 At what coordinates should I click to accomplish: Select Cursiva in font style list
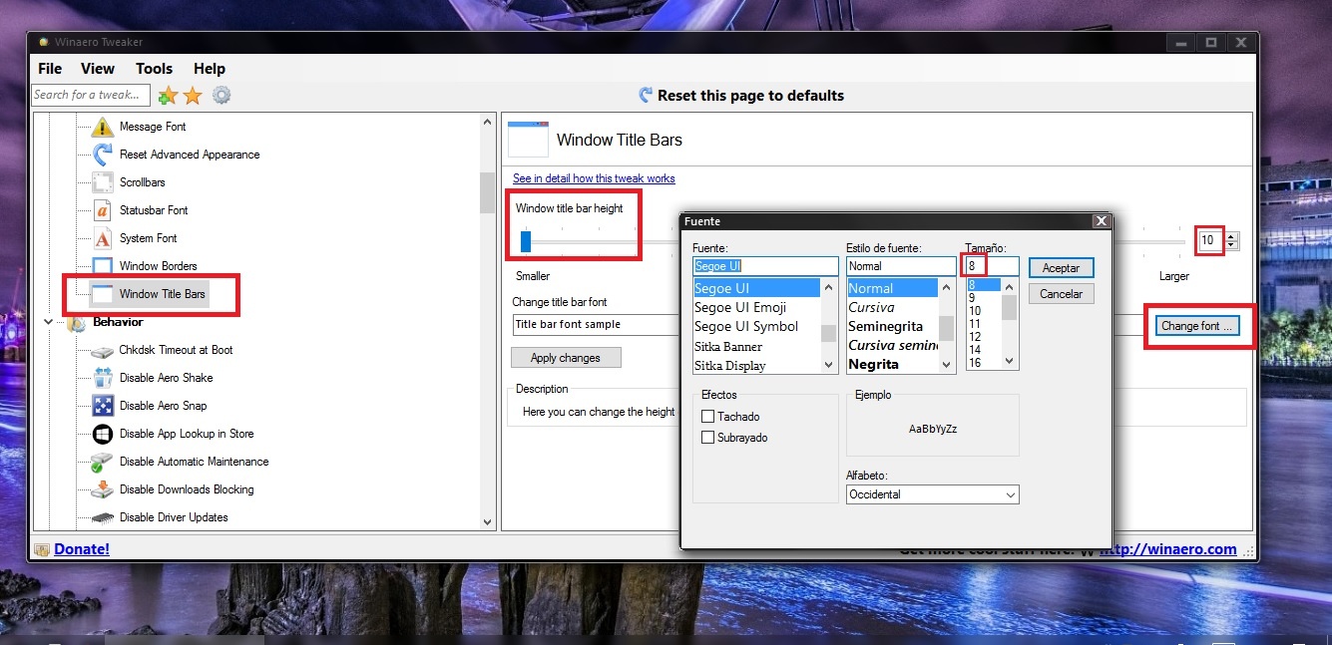coord(871,308)
